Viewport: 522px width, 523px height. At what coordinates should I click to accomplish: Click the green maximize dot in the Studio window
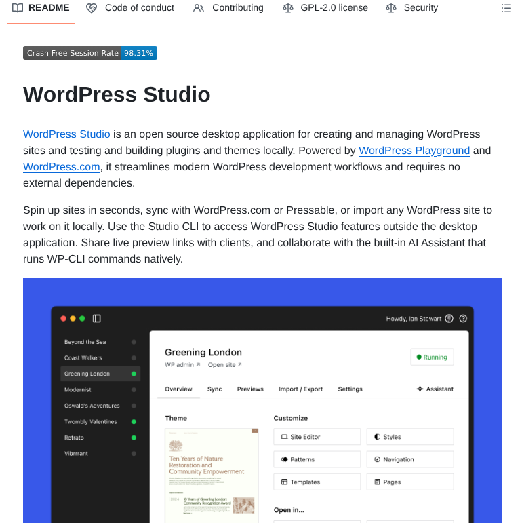[82, 319]
